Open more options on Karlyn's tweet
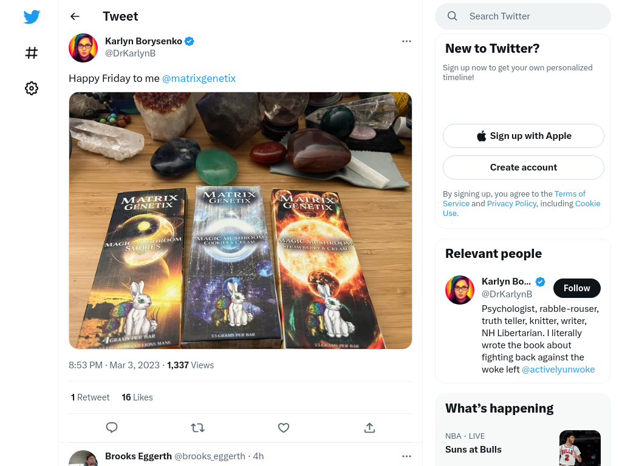The width and height of the screenshot is (622, 466). click(406, 41)
